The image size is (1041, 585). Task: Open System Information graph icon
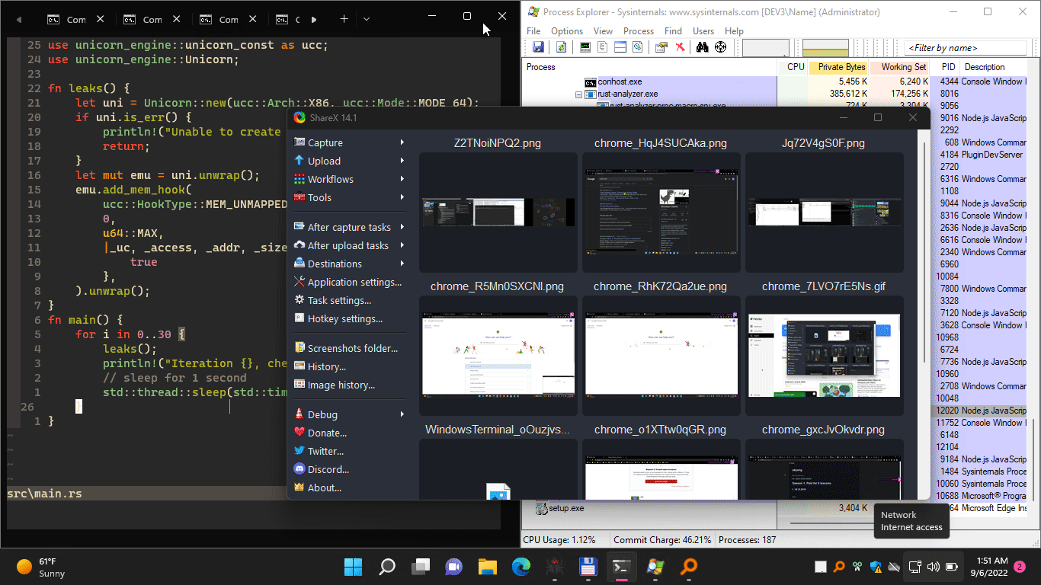[x=585, y=47]
